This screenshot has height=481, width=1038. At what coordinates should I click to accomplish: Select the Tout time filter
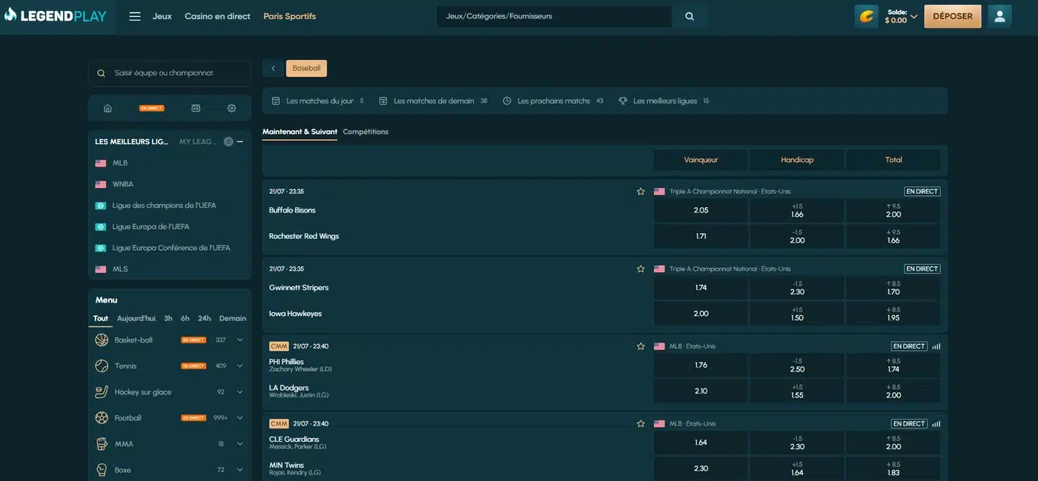(101, 318)
